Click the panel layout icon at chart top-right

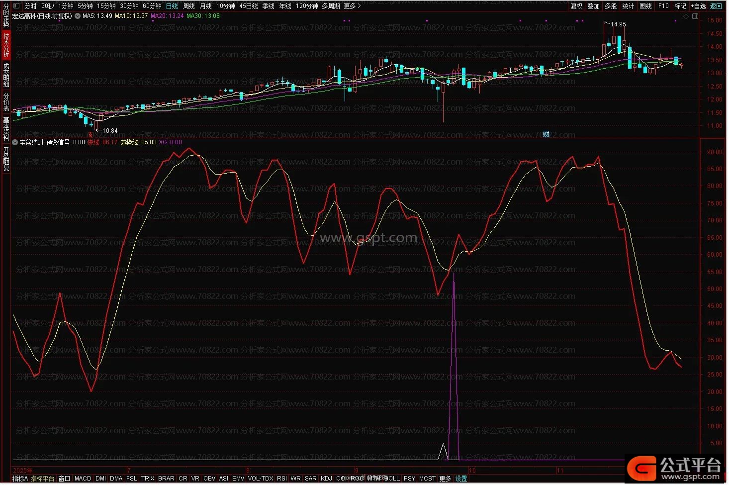pos(695,16)
